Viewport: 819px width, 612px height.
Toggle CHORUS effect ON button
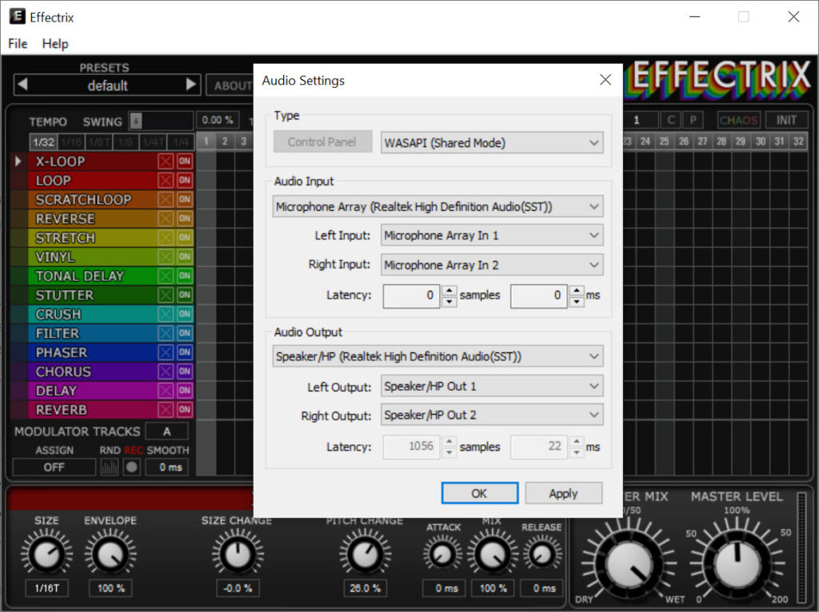[185, 372]
